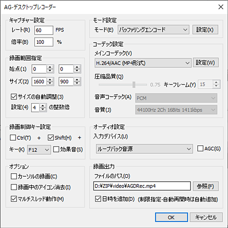Screen dimensions: 228x228
Task: Decrease the 始点(1) second value with the down arrow
Action: click(x=77, y=71)
